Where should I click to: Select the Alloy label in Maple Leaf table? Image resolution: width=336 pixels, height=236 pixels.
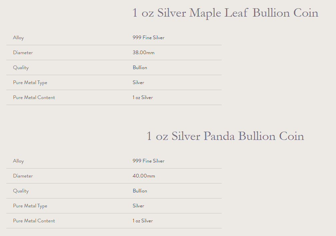18,38
